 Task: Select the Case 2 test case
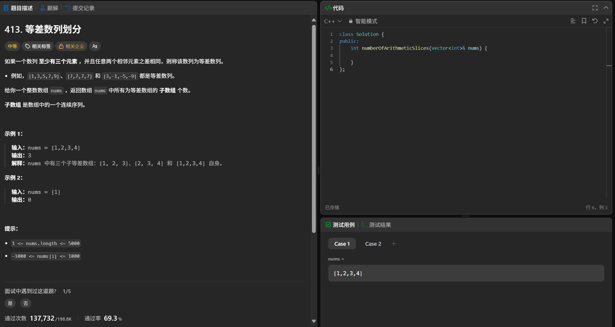373,244
